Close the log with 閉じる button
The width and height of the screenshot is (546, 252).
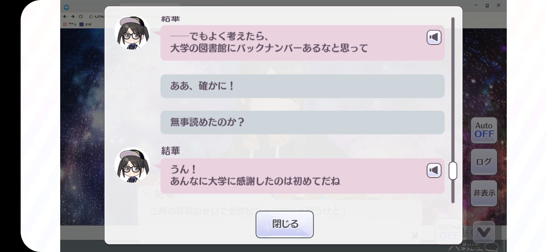285,224
